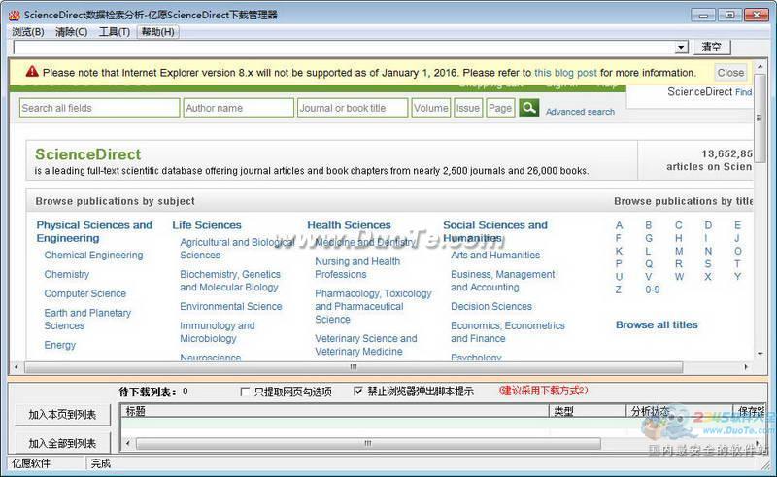Click download list horizontal scrollbar thumb
This screenshot has width=777, height=477.
(368, 443)
